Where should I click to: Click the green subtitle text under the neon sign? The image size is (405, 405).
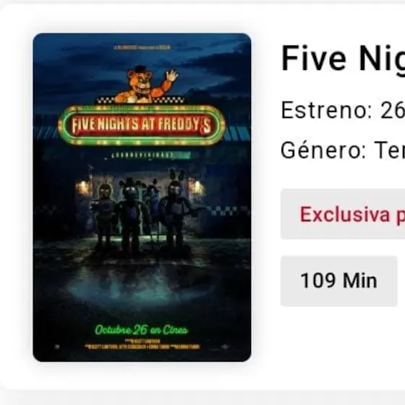[148, 155]
